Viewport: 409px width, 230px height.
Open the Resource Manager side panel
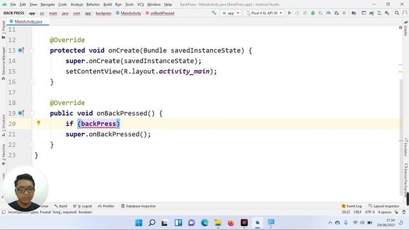[x=3, y=63]
